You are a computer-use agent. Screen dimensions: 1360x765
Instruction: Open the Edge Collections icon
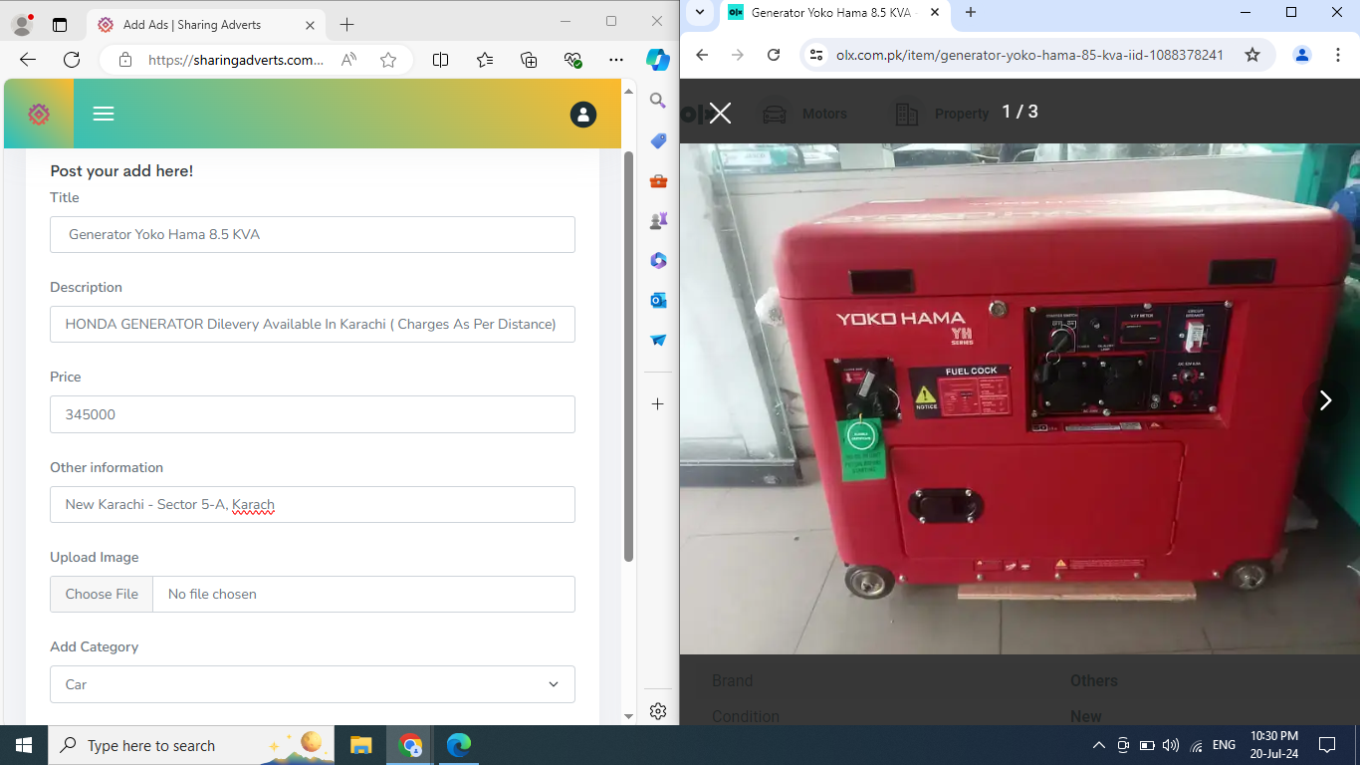pos(529,60)
